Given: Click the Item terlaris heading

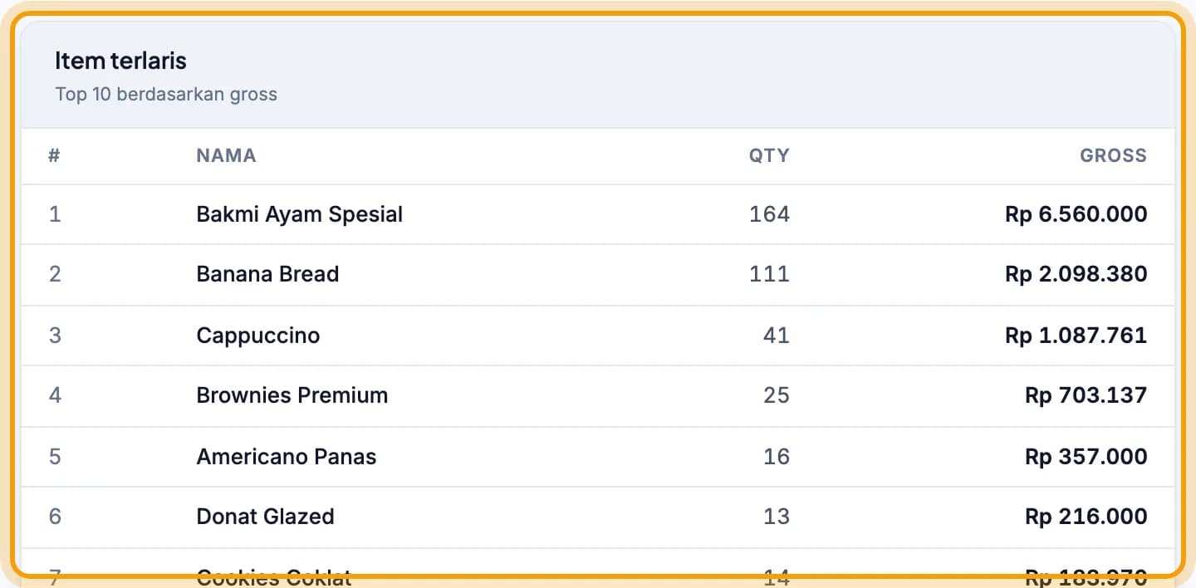Looking at the screenshot, I should tap(120, 61).
